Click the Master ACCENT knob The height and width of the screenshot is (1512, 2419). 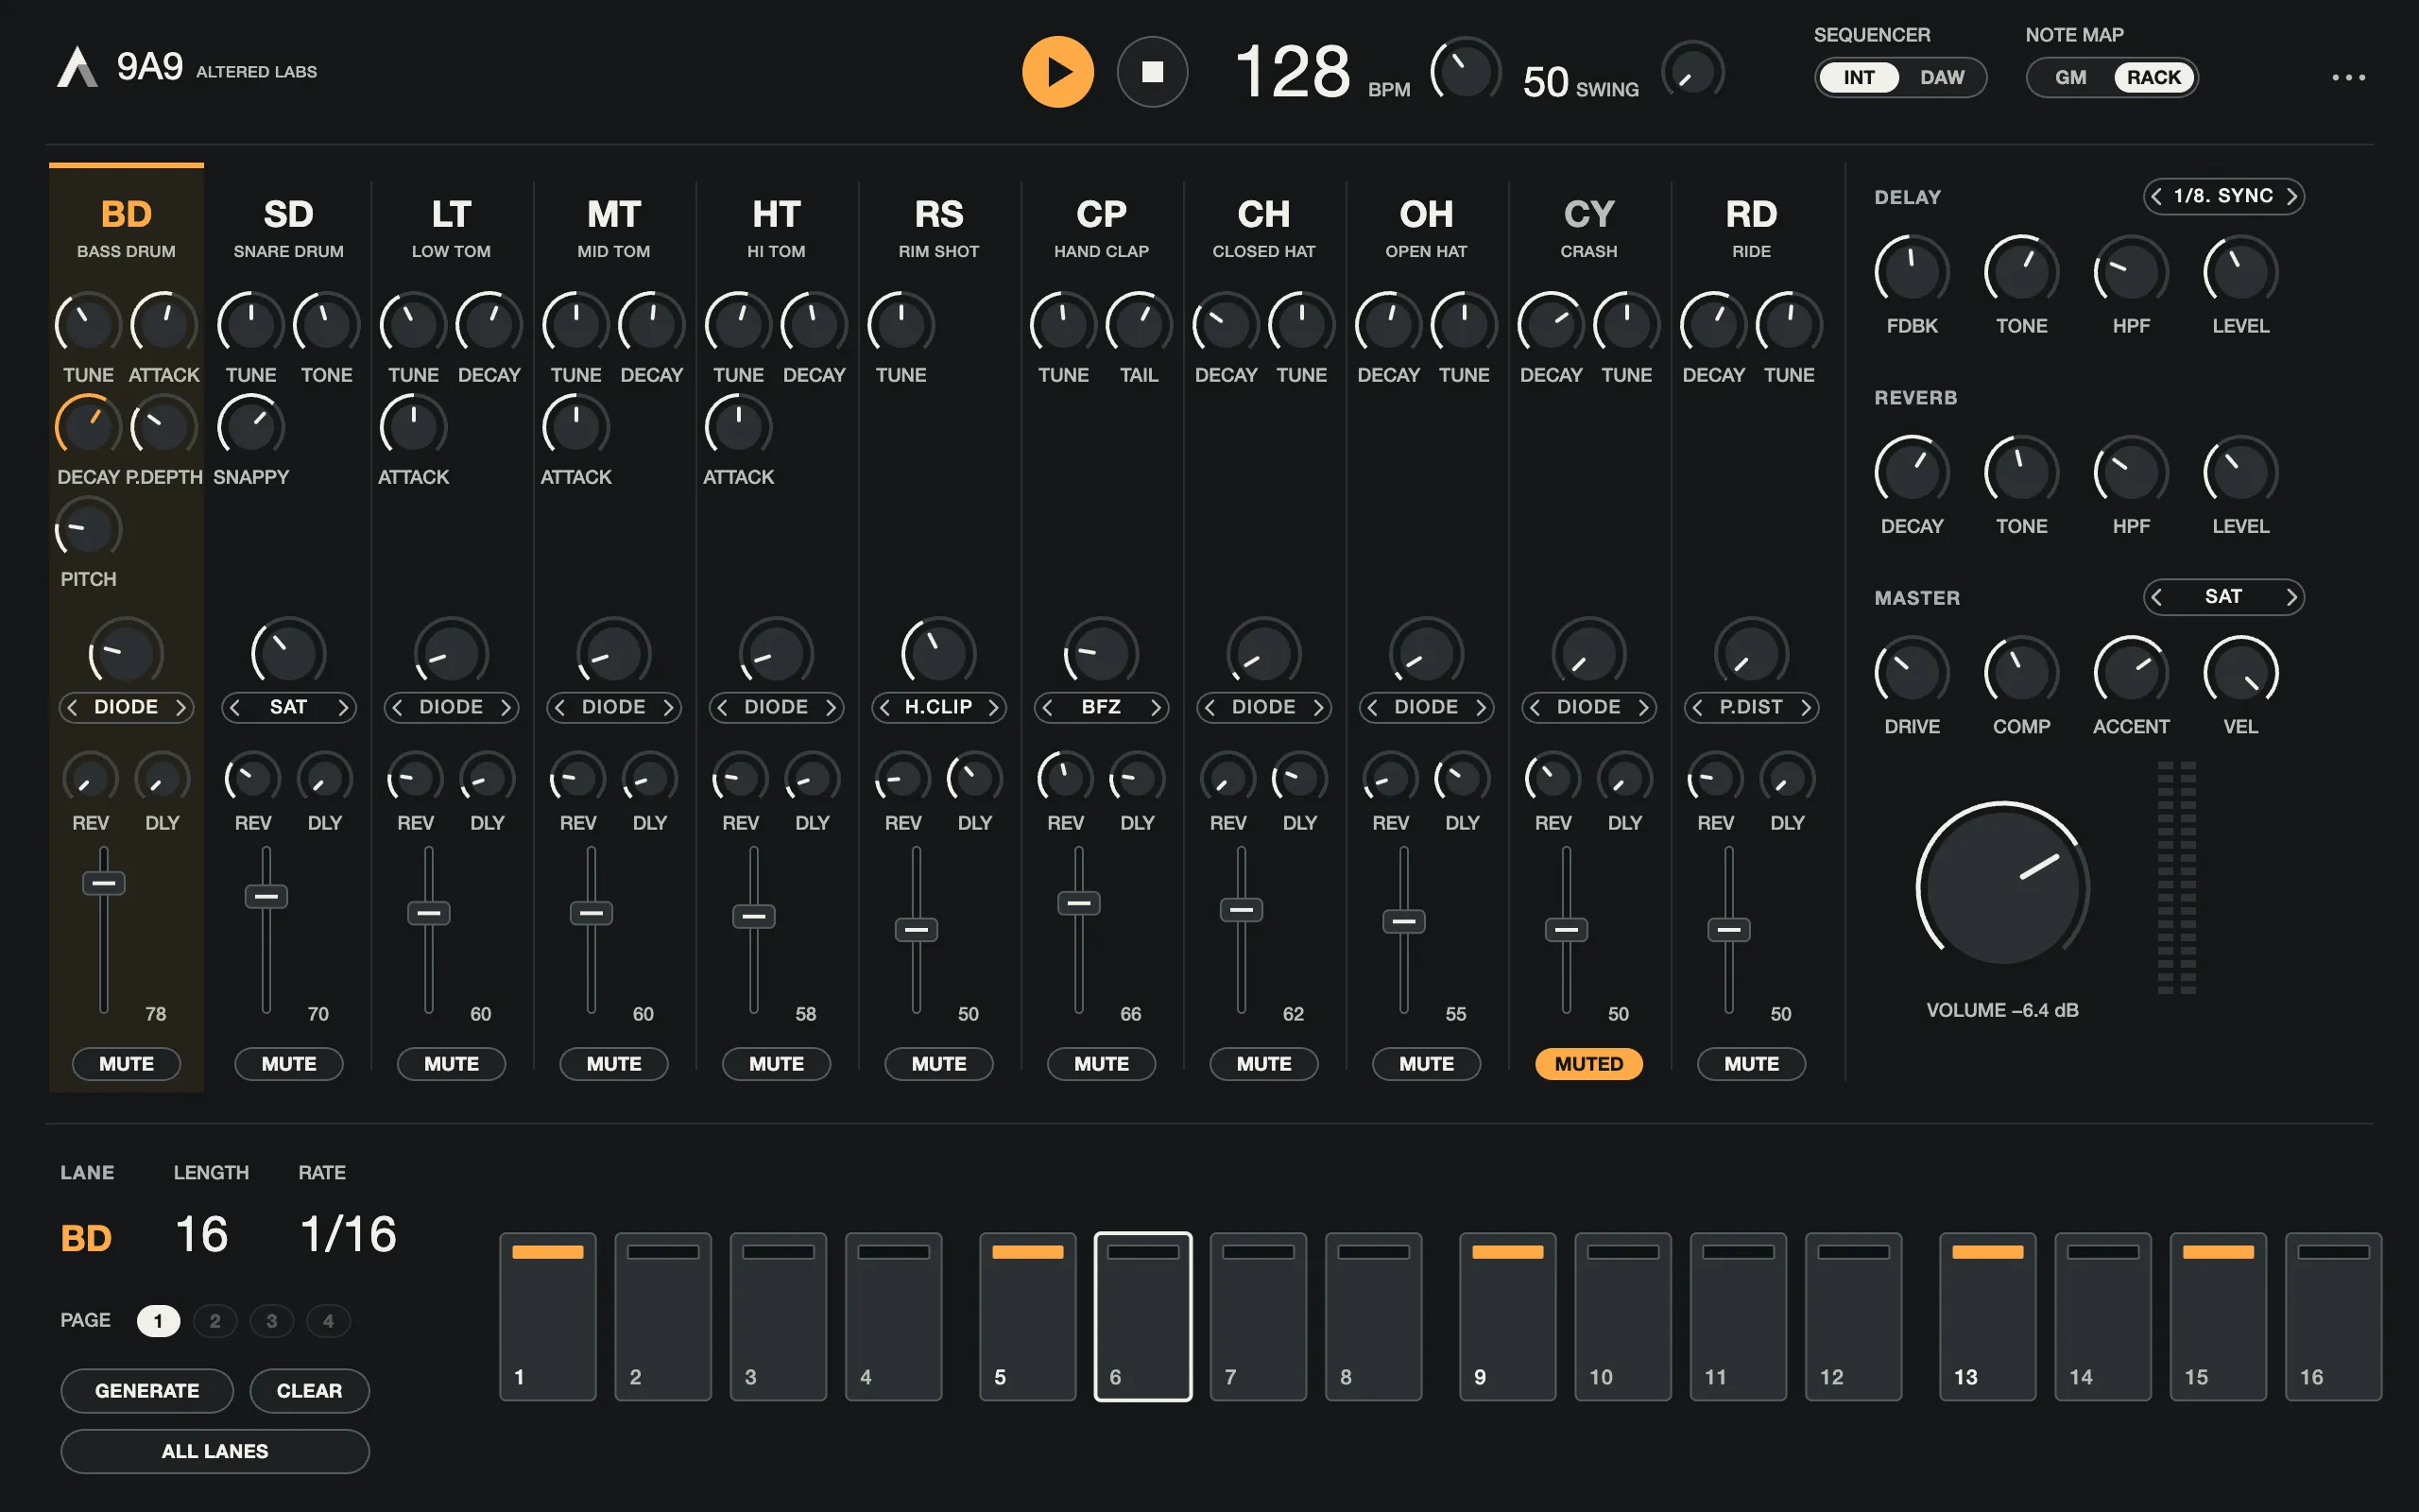(2131, 672)
